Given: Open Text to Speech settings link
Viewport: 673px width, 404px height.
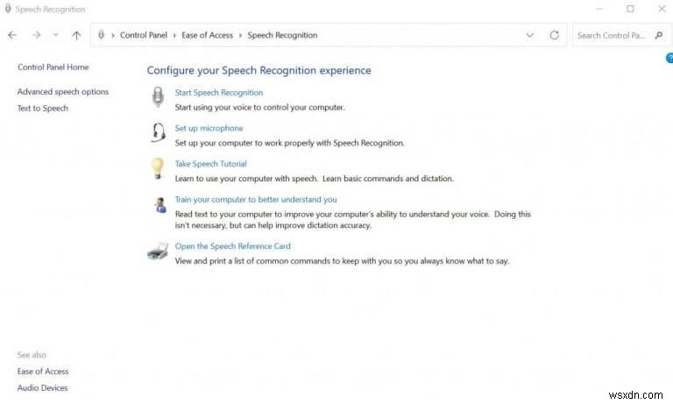Looking at the screenshot, I should click(x=43, y=108).
